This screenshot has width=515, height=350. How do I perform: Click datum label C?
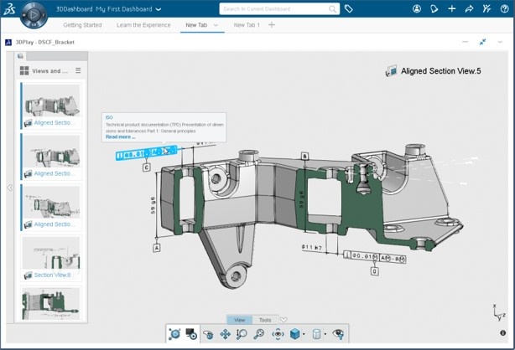pos(147,167)
